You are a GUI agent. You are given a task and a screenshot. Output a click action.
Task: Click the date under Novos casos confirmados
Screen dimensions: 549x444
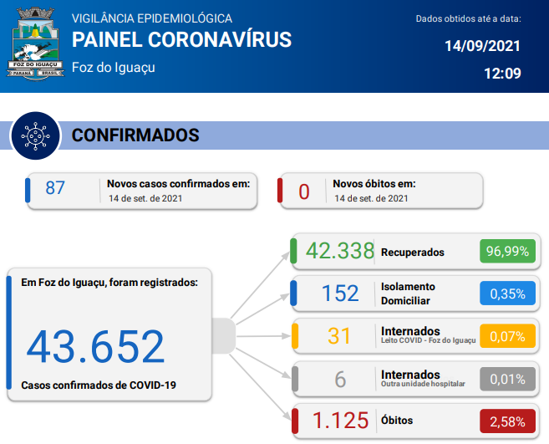145,198
